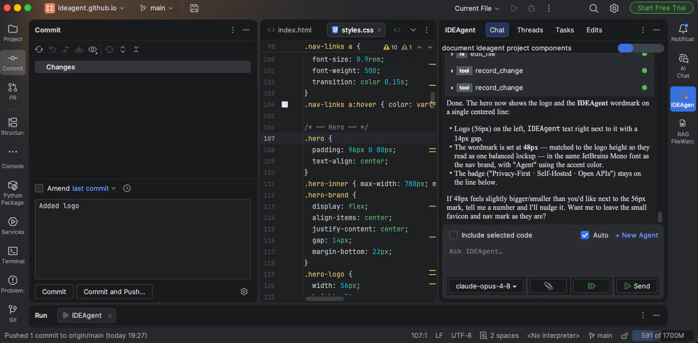Switch to the index.html editor tab
Image resolution: width=698 pixels, height=343 pixels.
pos(289,30)
